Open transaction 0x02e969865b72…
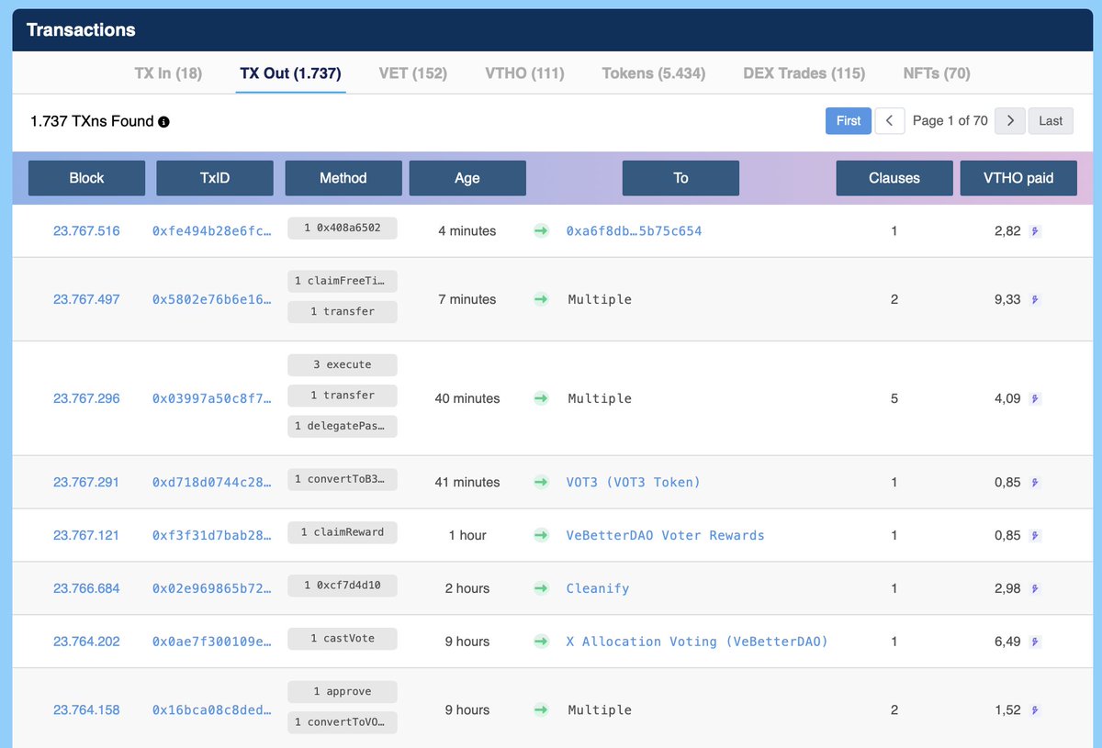The image size is (1102, 748). click(212, 588)
